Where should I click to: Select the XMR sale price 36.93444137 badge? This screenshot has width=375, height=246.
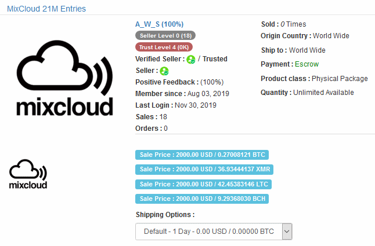[204, 169]
